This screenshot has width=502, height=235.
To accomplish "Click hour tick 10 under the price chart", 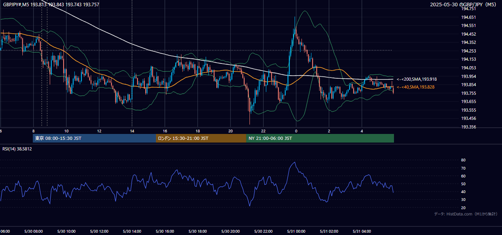I will pos(66,131).
